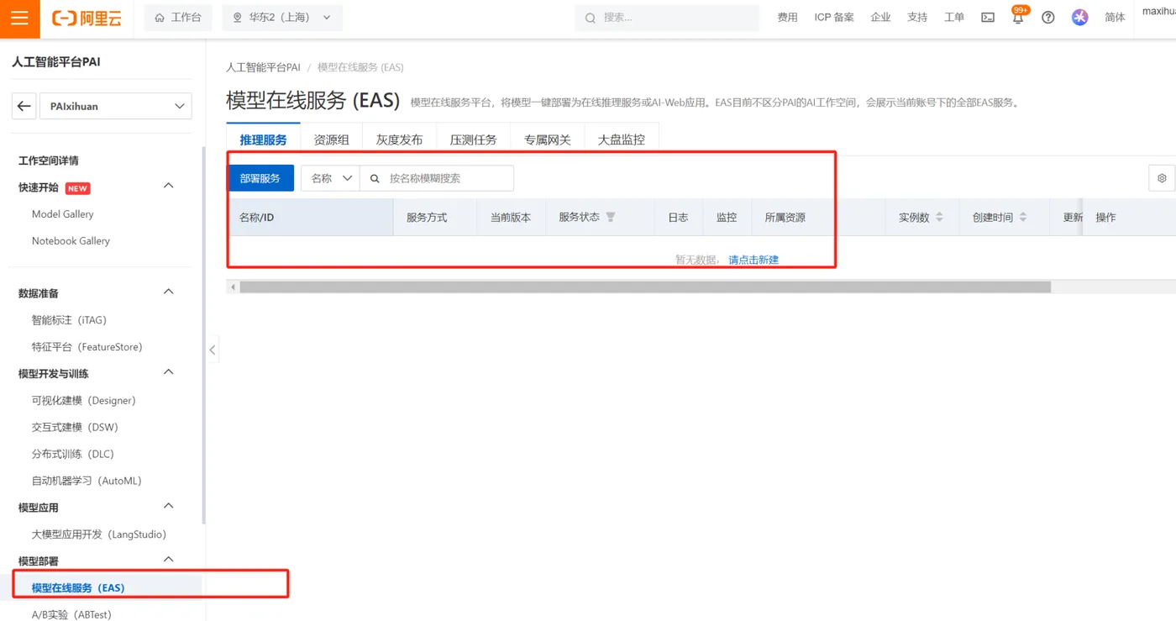Switch to the 大盘监控 tab
The width and height of the screenshot is (1176, 621).
[622, 139]
